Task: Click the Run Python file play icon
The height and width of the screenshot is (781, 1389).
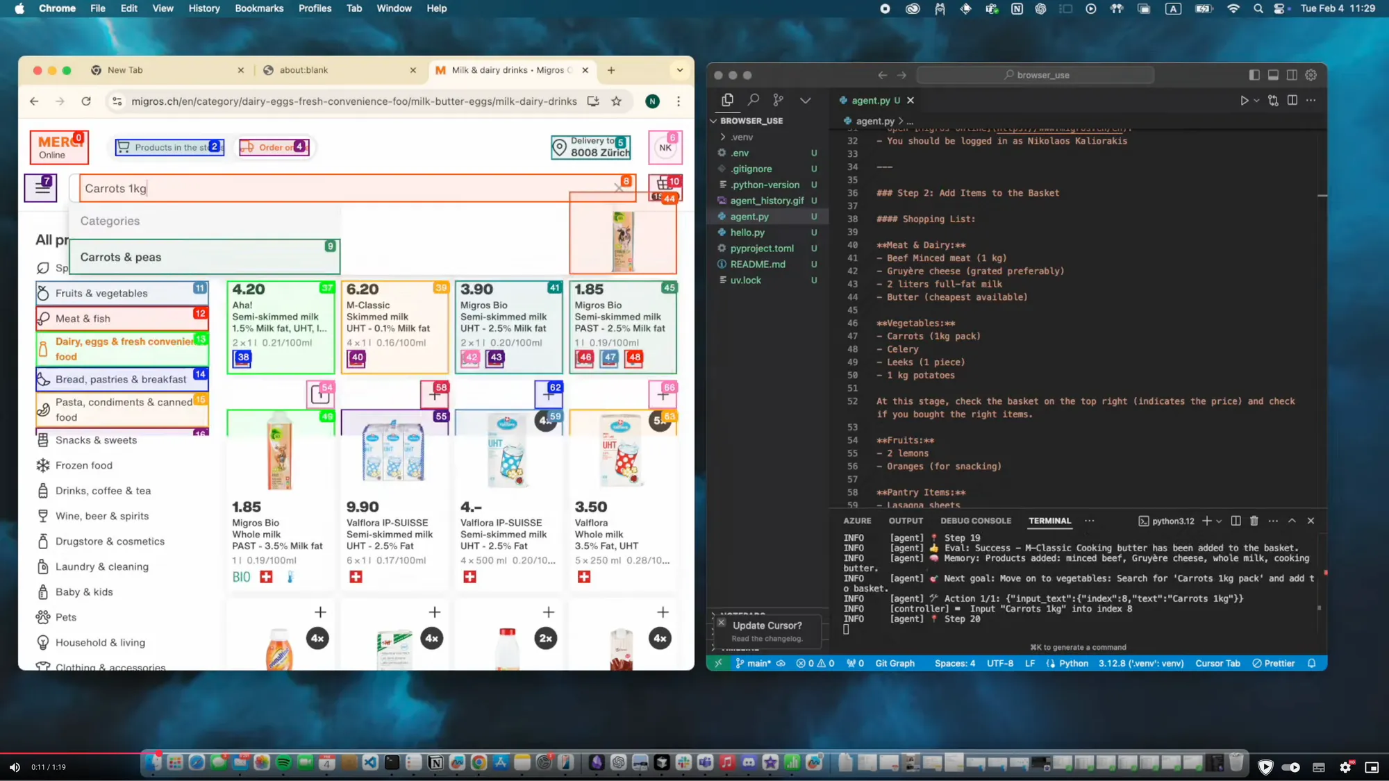Action: tap(1244, 101)
